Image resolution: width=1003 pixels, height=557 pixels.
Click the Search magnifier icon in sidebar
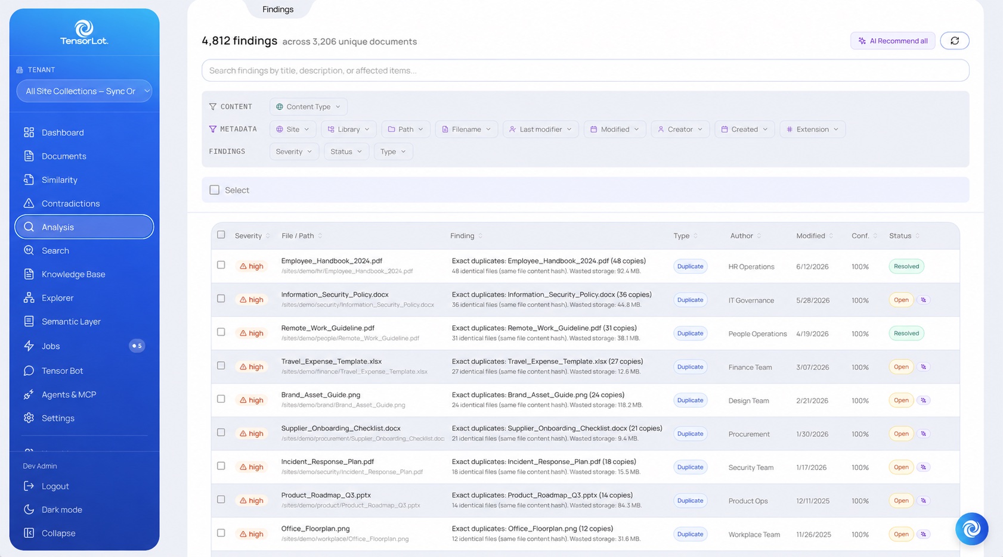tap(29, 250)
